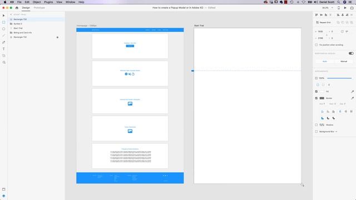
Task: Select the Line tool
Action: [4, 36]
